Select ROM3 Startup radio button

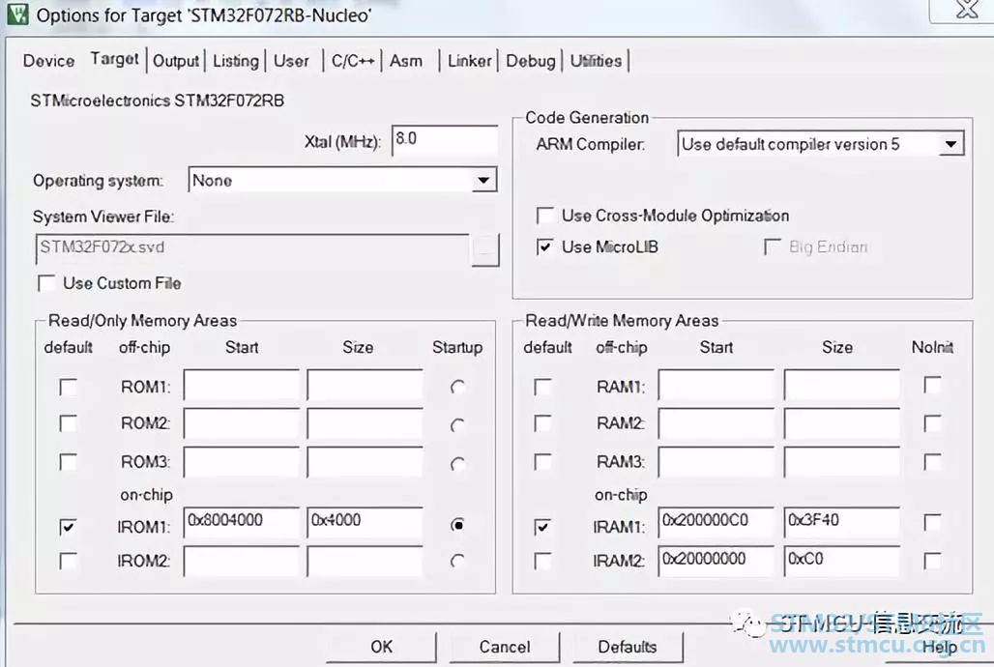pyautogui.click(x=457, y=463)
